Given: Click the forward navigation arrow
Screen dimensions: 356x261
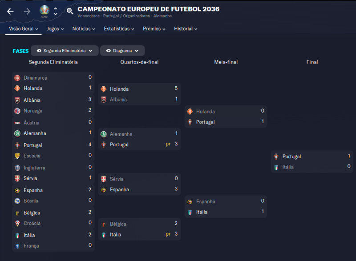Looking at the screenshot, I should pos(27,11).
